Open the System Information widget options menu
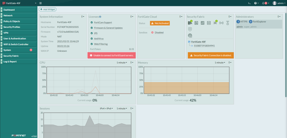The image size is (287, 138). (83, 17)
